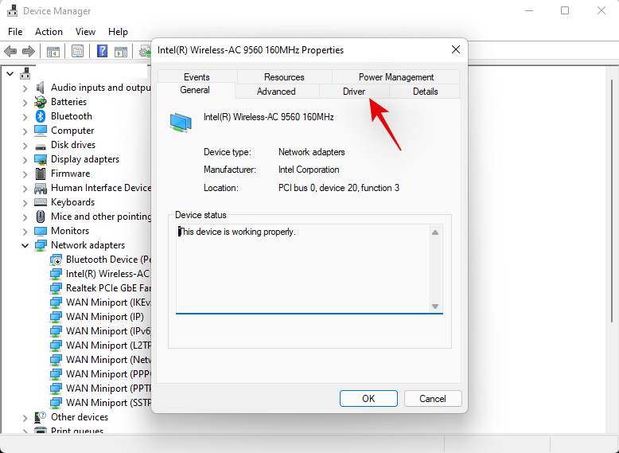Expand the Batteries node
Screen dimensions: 619x453
coord(25,103)
